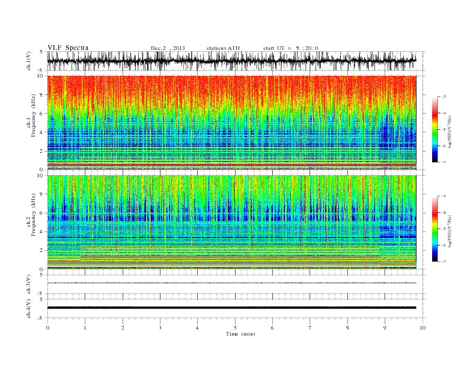
Task: Click the ch.1 "Frequency (kHz)" axis label
Action: coord(34,115)
